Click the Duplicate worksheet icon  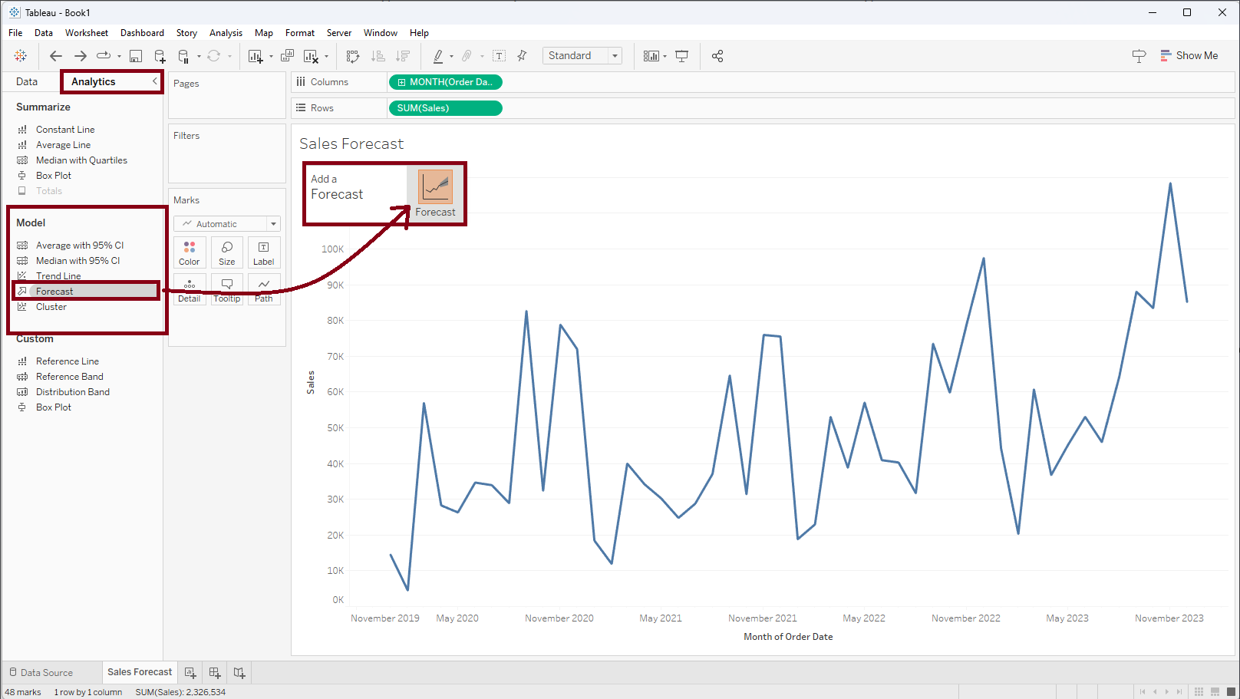(x=287, y=56)
